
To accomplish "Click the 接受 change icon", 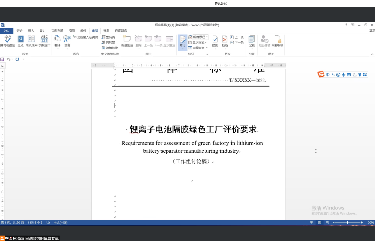I will click(x=215, y=39).
